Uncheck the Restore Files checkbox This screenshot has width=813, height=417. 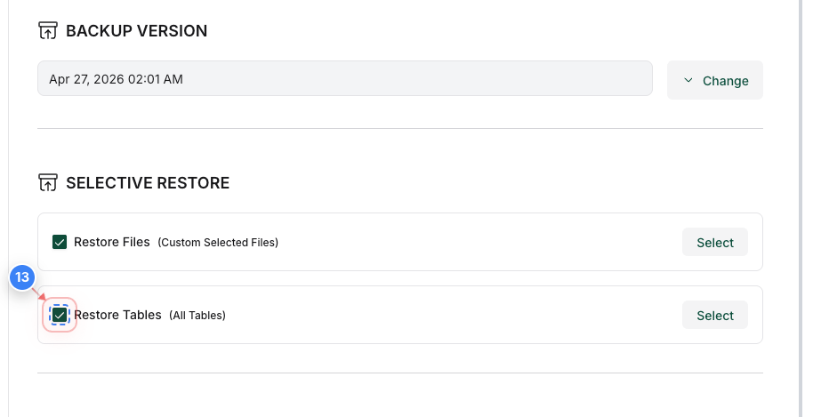(x=60, y=242)
